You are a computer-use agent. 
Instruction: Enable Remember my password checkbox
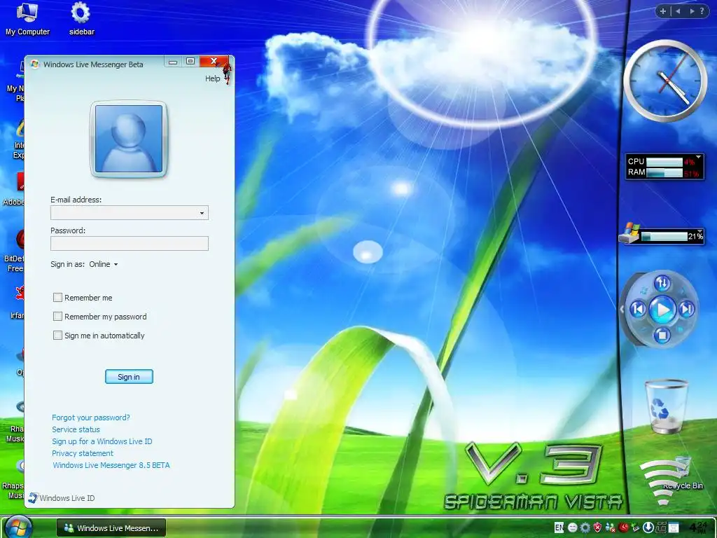pos(57,316)
